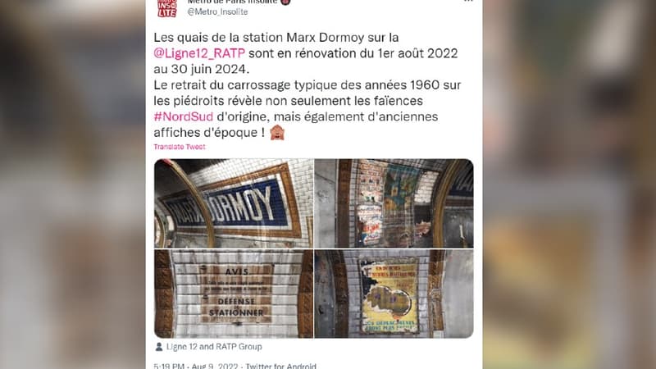Open the Marx Dormoy station sign photo

[x=234, y=203]
